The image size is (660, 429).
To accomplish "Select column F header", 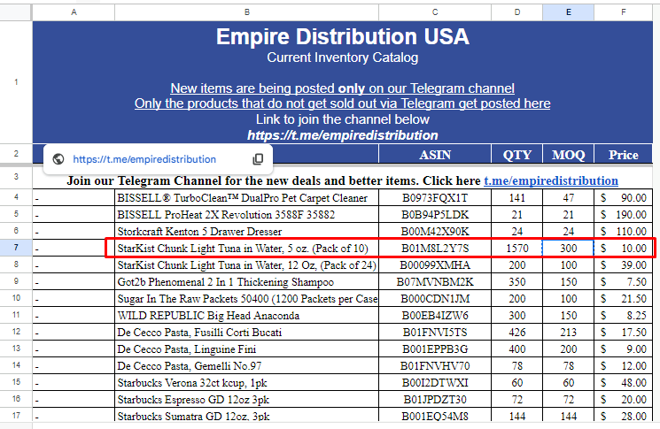I will tap(624, 12).
